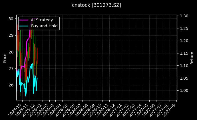Screen dimensions: 197x120
Task: Click the 2026-06 date tick label
Action: click(68, 110)
